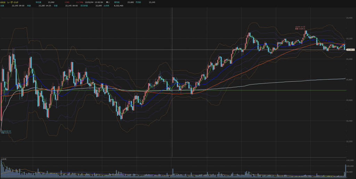
Task: Click the 安値 low marker annotation at chart left
Action: point(6,132)
